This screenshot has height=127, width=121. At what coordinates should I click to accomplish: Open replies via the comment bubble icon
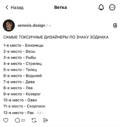pos(17,120)
